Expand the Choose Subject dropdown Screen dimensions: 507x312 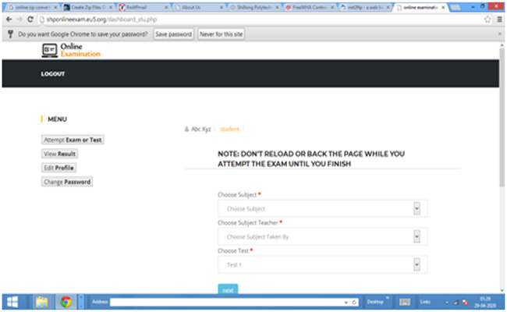[x=322, y=209]
